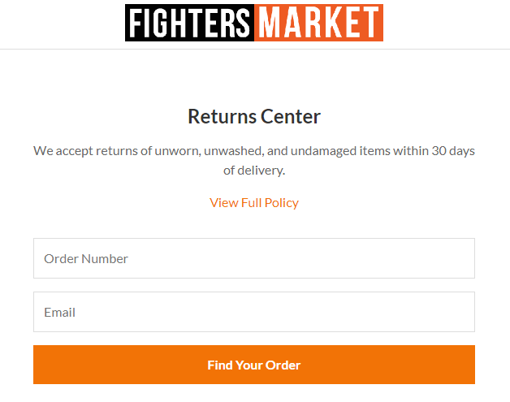The height and width of the screenshot is (402, 510).
Task: Focus the Email input field
Action: 254,312
